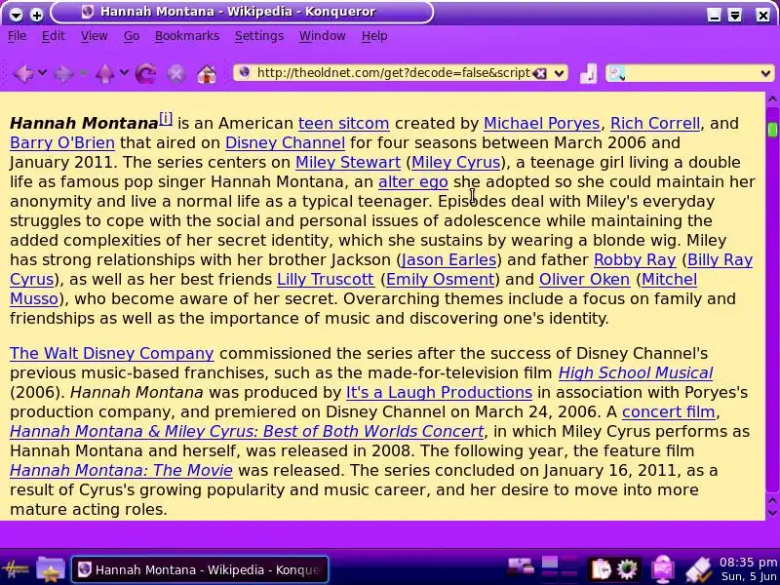This screenshot has height=585, width=780.
Task: Click the bottom-most scrollbar down arrow
Action: (772, 513)
